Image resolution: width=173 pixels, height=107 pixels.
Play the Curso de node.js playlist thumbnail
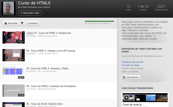pyautogui.click(x=145, y=97)
